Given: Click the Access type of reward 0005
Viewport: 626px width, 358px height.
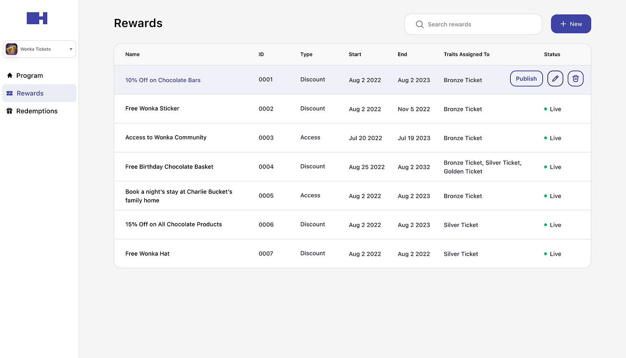Looking at the screenshot, I should 310,195.
